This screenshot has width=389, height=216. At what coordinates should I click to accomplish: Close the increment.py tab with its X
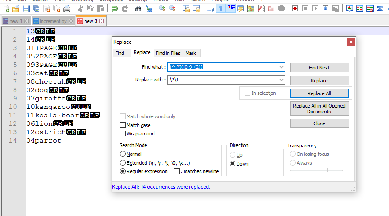pos(71,21)
